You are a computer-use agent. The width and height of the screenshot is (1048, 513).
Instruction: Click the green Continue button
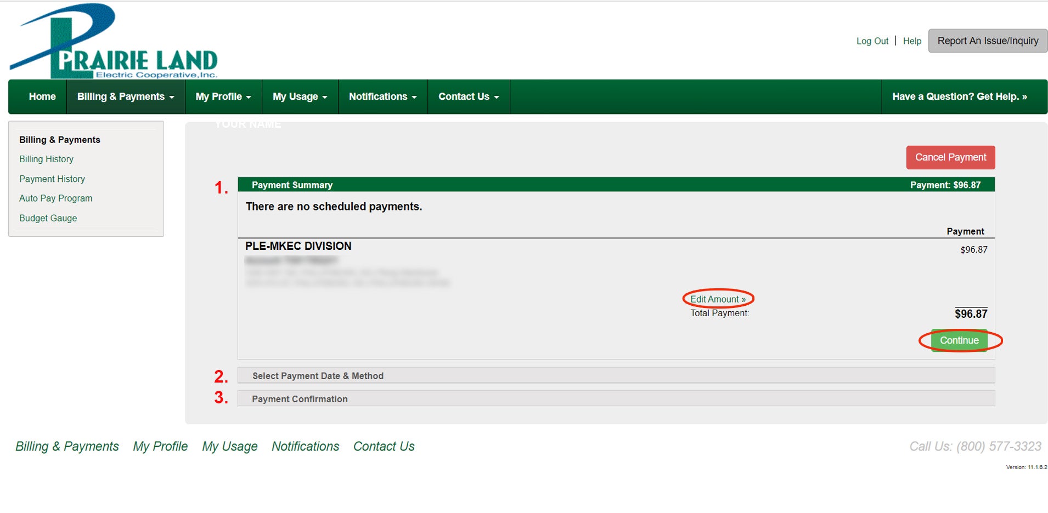959,340
